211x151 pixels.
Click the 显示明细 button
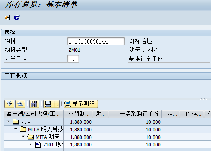tap(81, 104)
